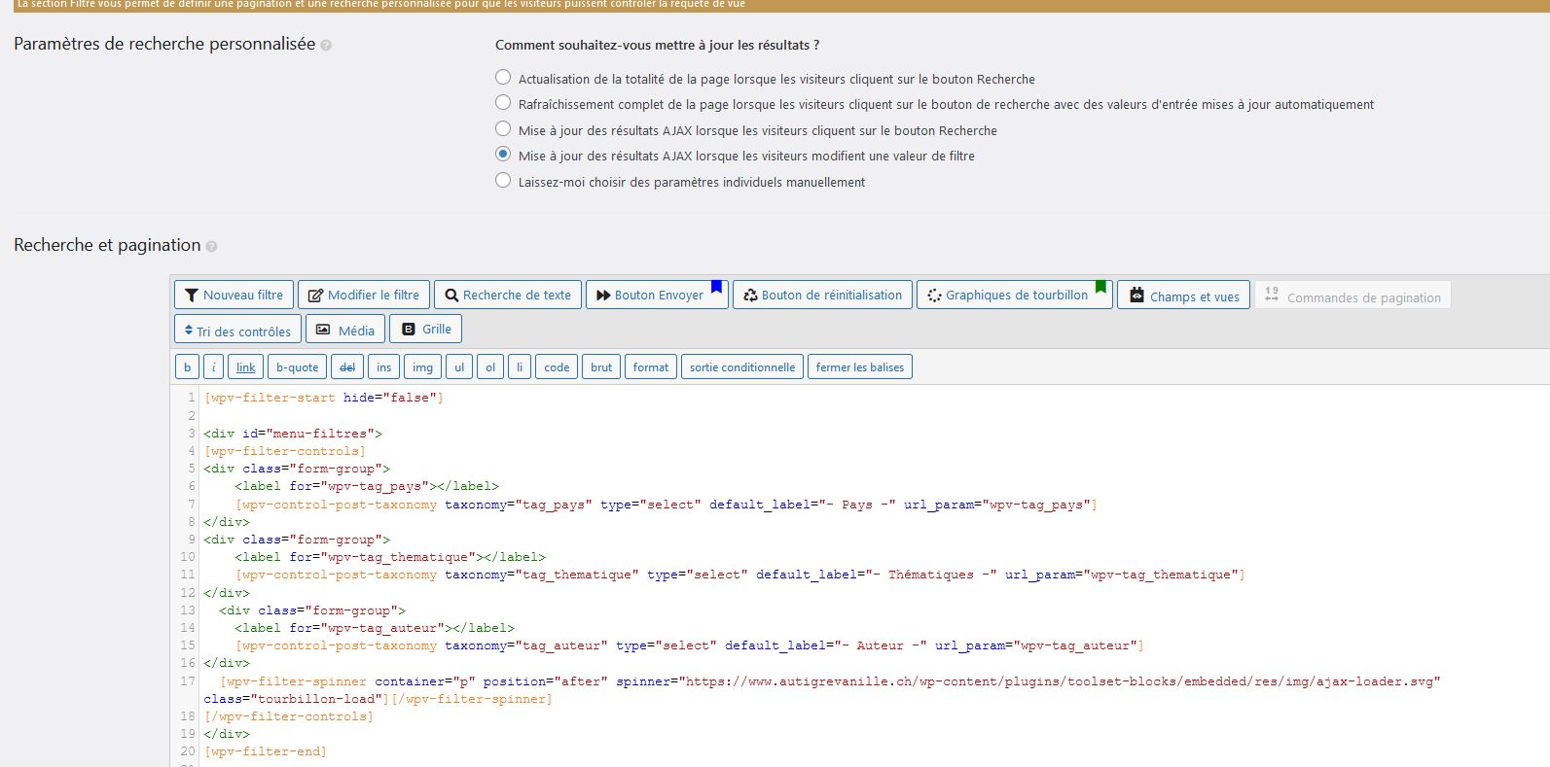Viewport: 1550px width, 767px height.
Task: Click Bouton de réinitialisation button
Action: tap(822, 295)
